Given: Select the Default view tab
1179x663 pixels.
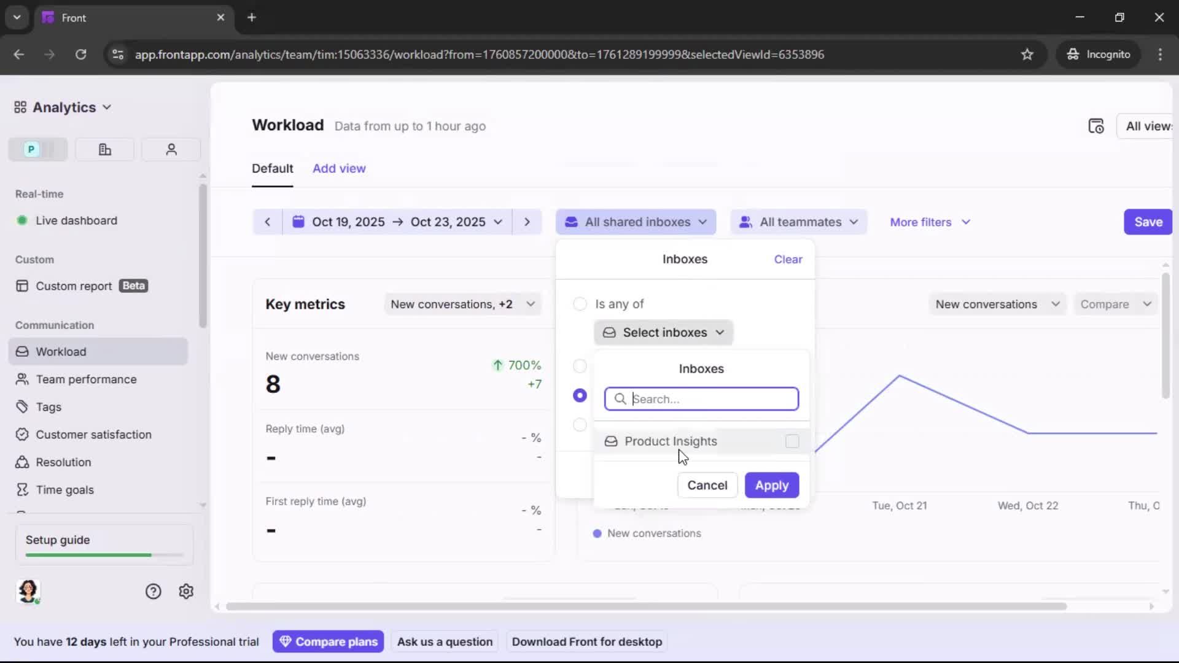Looking at the screenshot, I should (x=273, y=168).
